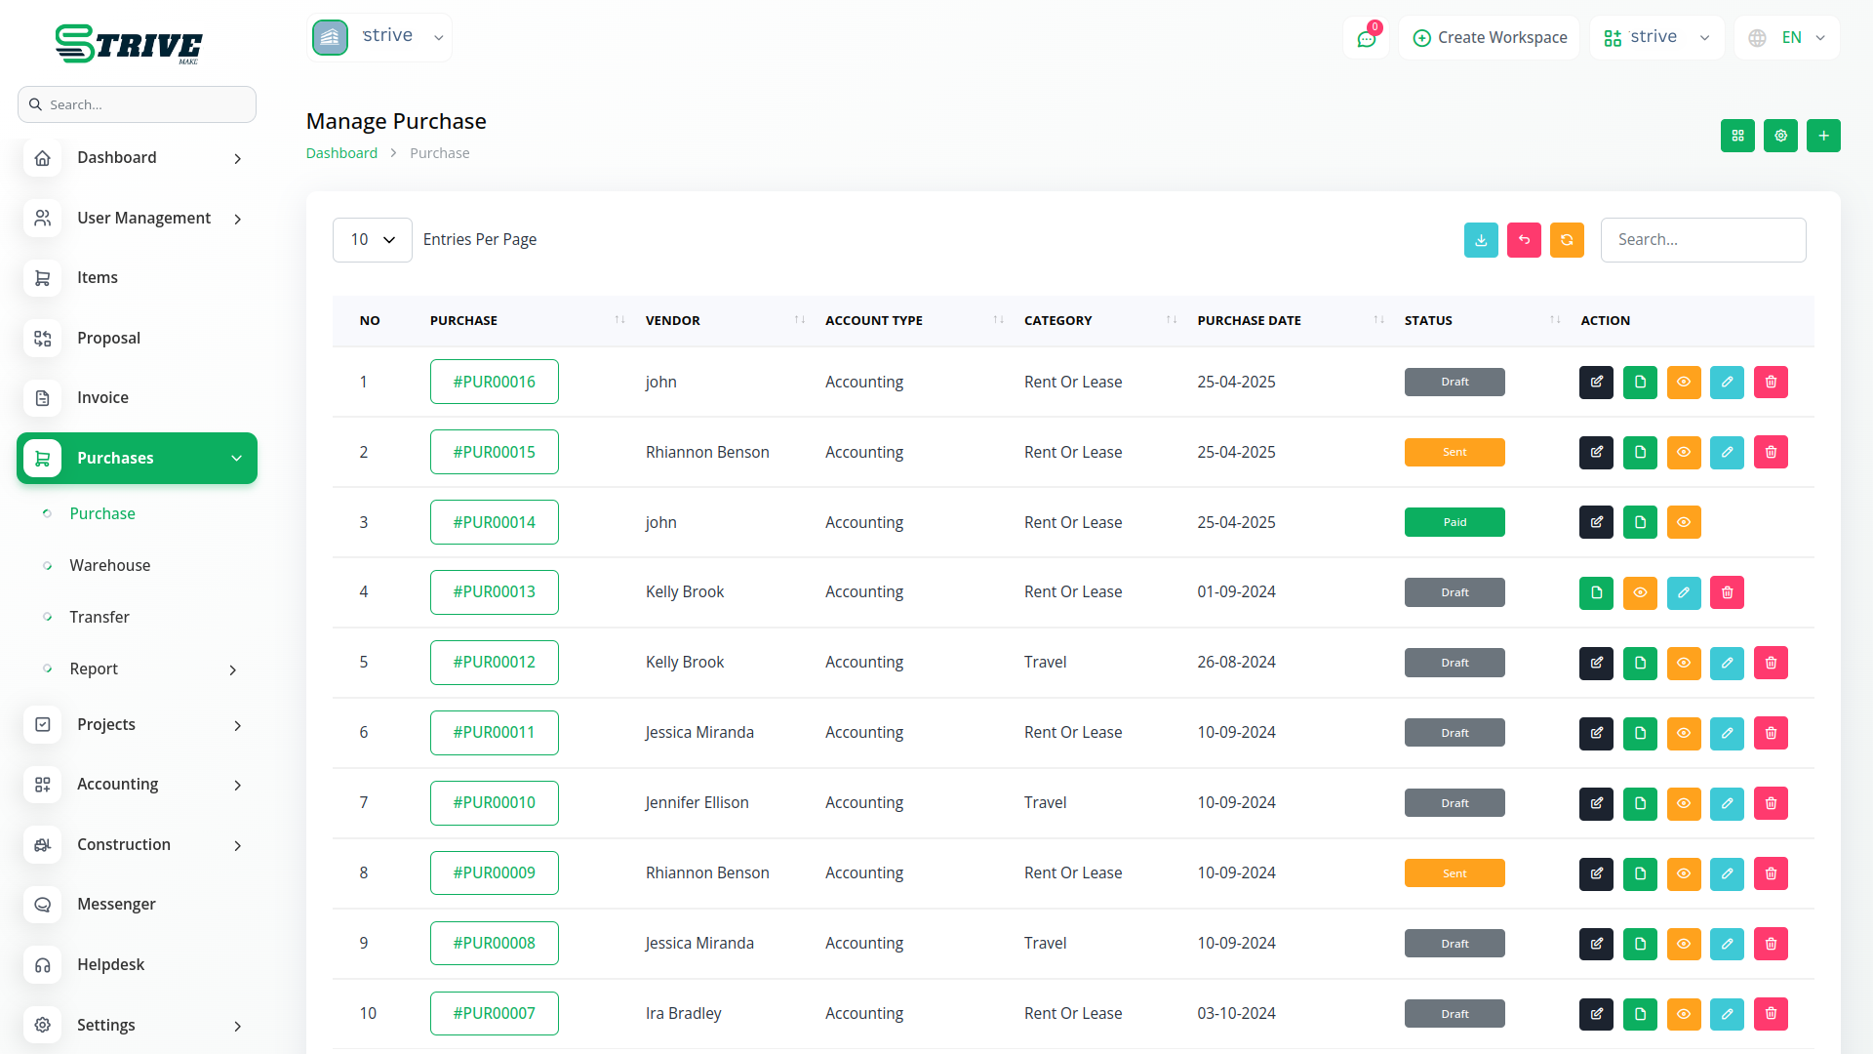The image size is (1873, 1054).
Task: Open Warehouse submenu item in sidebar
Action: tap(109, 565)
